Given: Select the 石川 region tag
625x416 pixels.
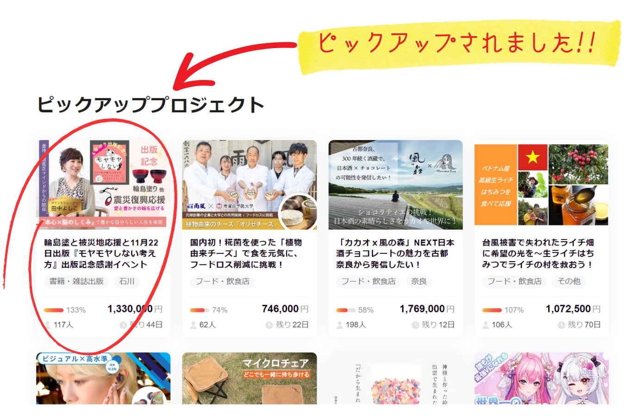Looking at the screenshot, I should point(127,281).
